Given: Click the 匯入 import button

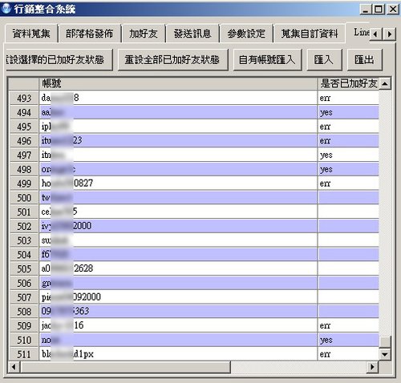Looking at the screenshot, I should pos(324,60).
